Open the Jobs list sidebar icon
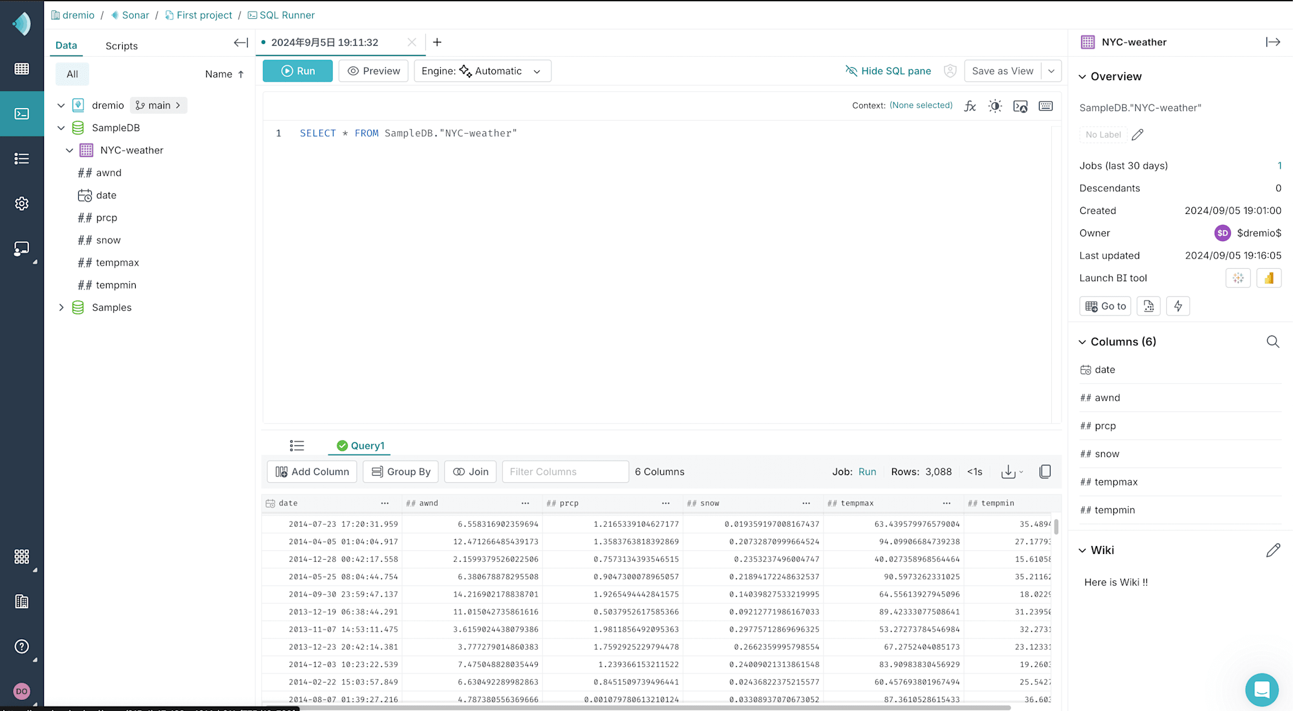1293x711 pixels. coord(21,158)
